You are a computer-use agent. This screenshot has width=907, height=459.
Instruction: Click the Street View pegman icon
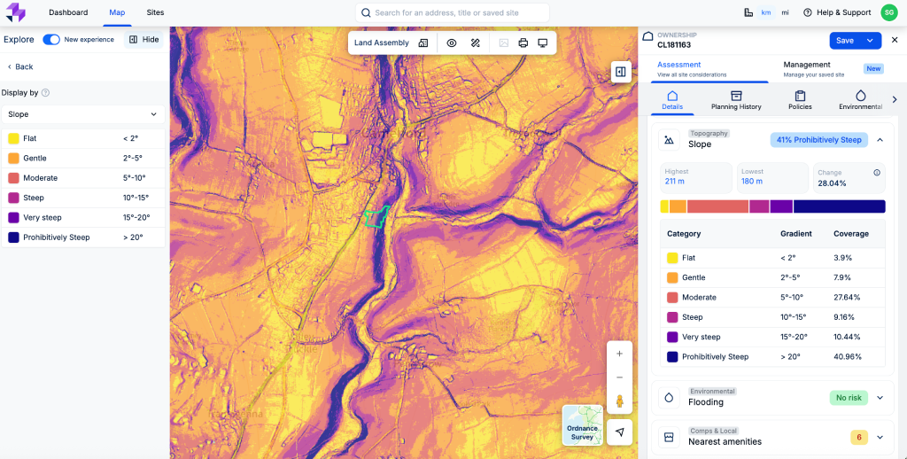[619, 401]
